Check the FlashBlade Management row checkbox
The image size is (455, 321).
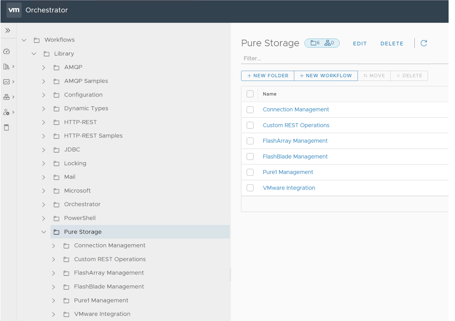click(250, 157)
